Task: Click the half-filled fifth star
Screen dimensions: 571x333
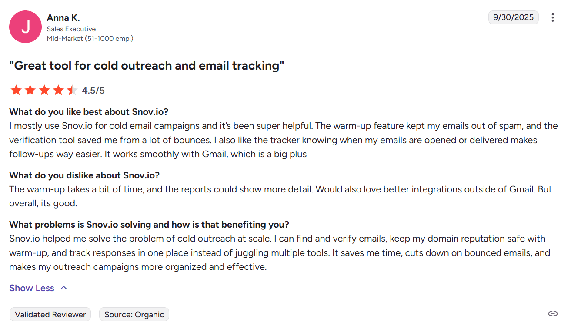Action: 72,90
